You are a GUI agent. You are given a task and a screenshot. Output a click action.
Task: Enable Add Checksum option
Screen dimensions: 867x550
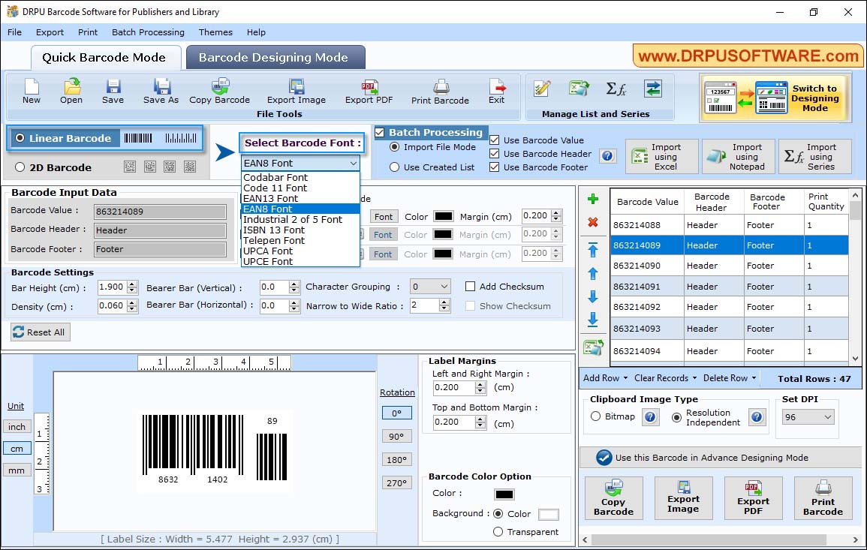(x=471, y=286)
